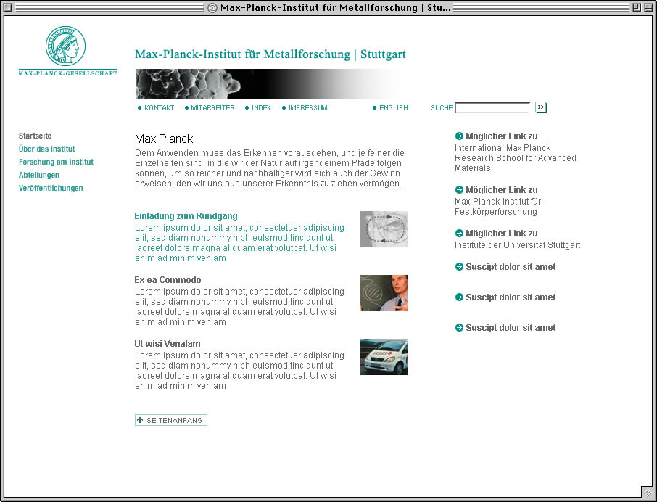Click thumbnail of man at chalkboard
657x502 pixels.
pyautogui.click(x=384, y=293)
